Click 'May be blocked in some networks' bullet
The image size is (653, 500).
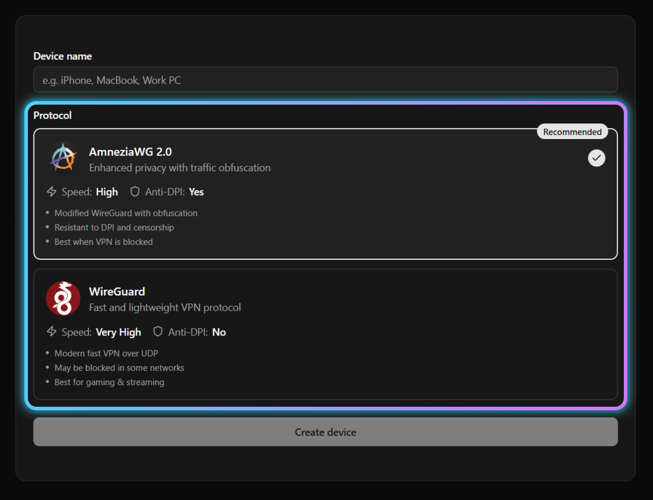tap(119, 368)
